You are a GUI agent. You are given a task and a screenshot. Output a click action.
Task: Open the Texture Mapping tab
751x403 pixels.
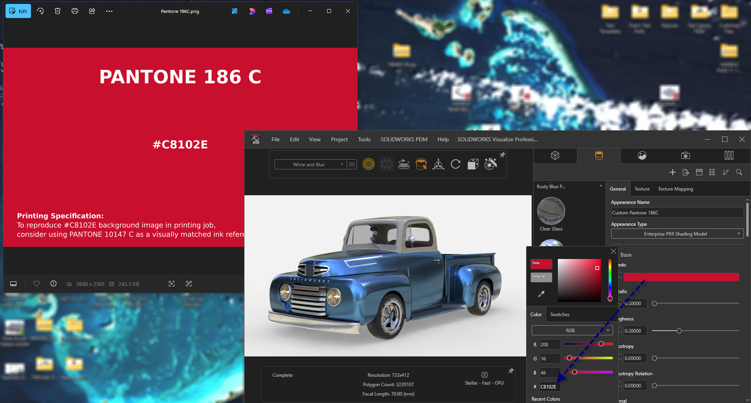[675, 189]
